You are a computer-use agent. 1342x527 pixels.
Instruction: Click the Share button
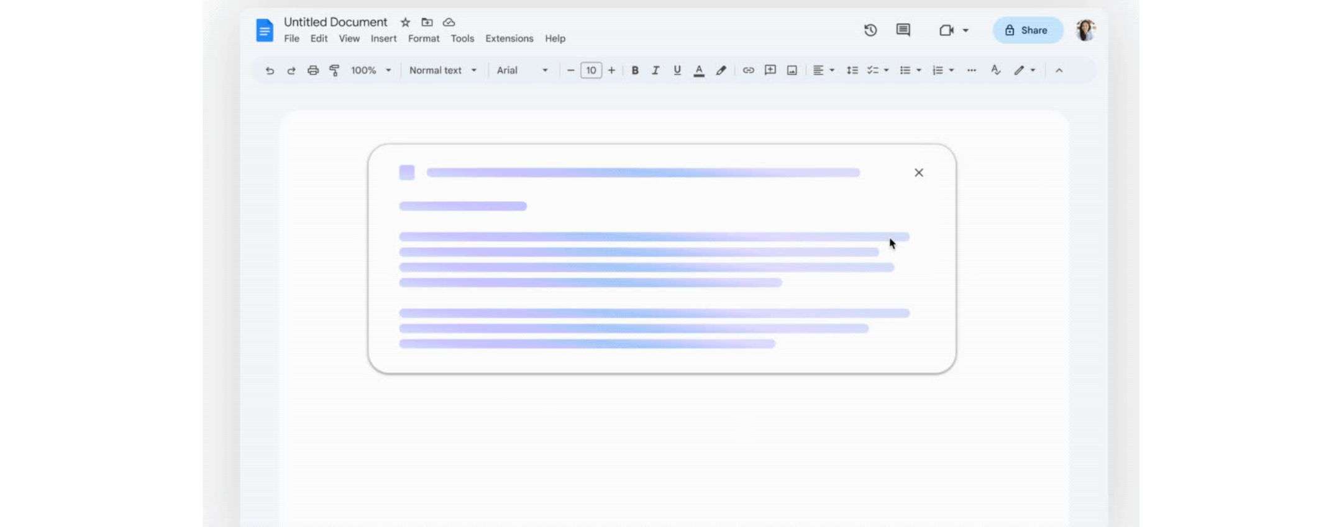coord(1028,30)
